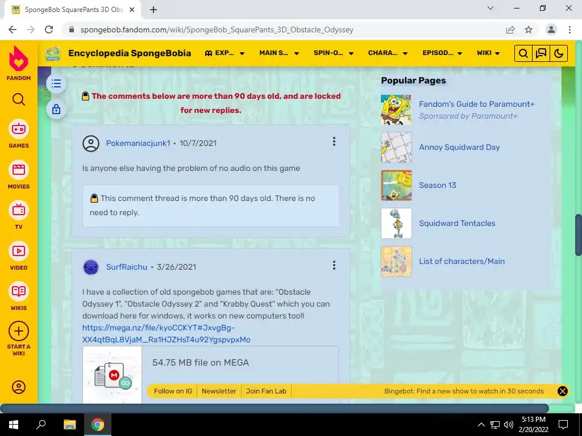Open Fandom's Guide to Paramount+ link
582x436 pixels.
click(x=477, y=104)
